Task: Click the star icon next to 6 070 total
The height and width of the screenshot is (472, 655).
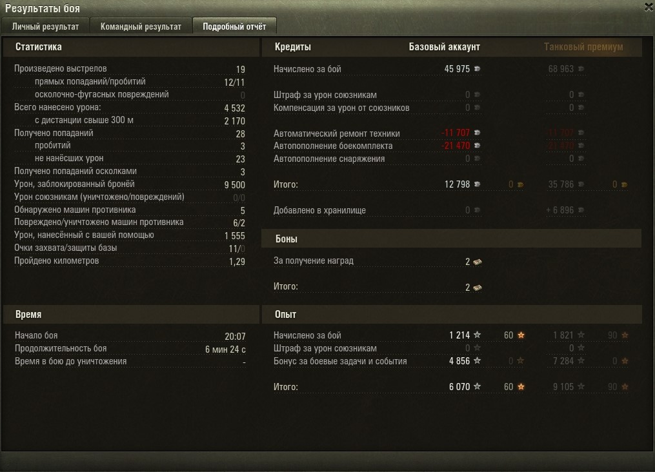Action: [x=477, y=386]
